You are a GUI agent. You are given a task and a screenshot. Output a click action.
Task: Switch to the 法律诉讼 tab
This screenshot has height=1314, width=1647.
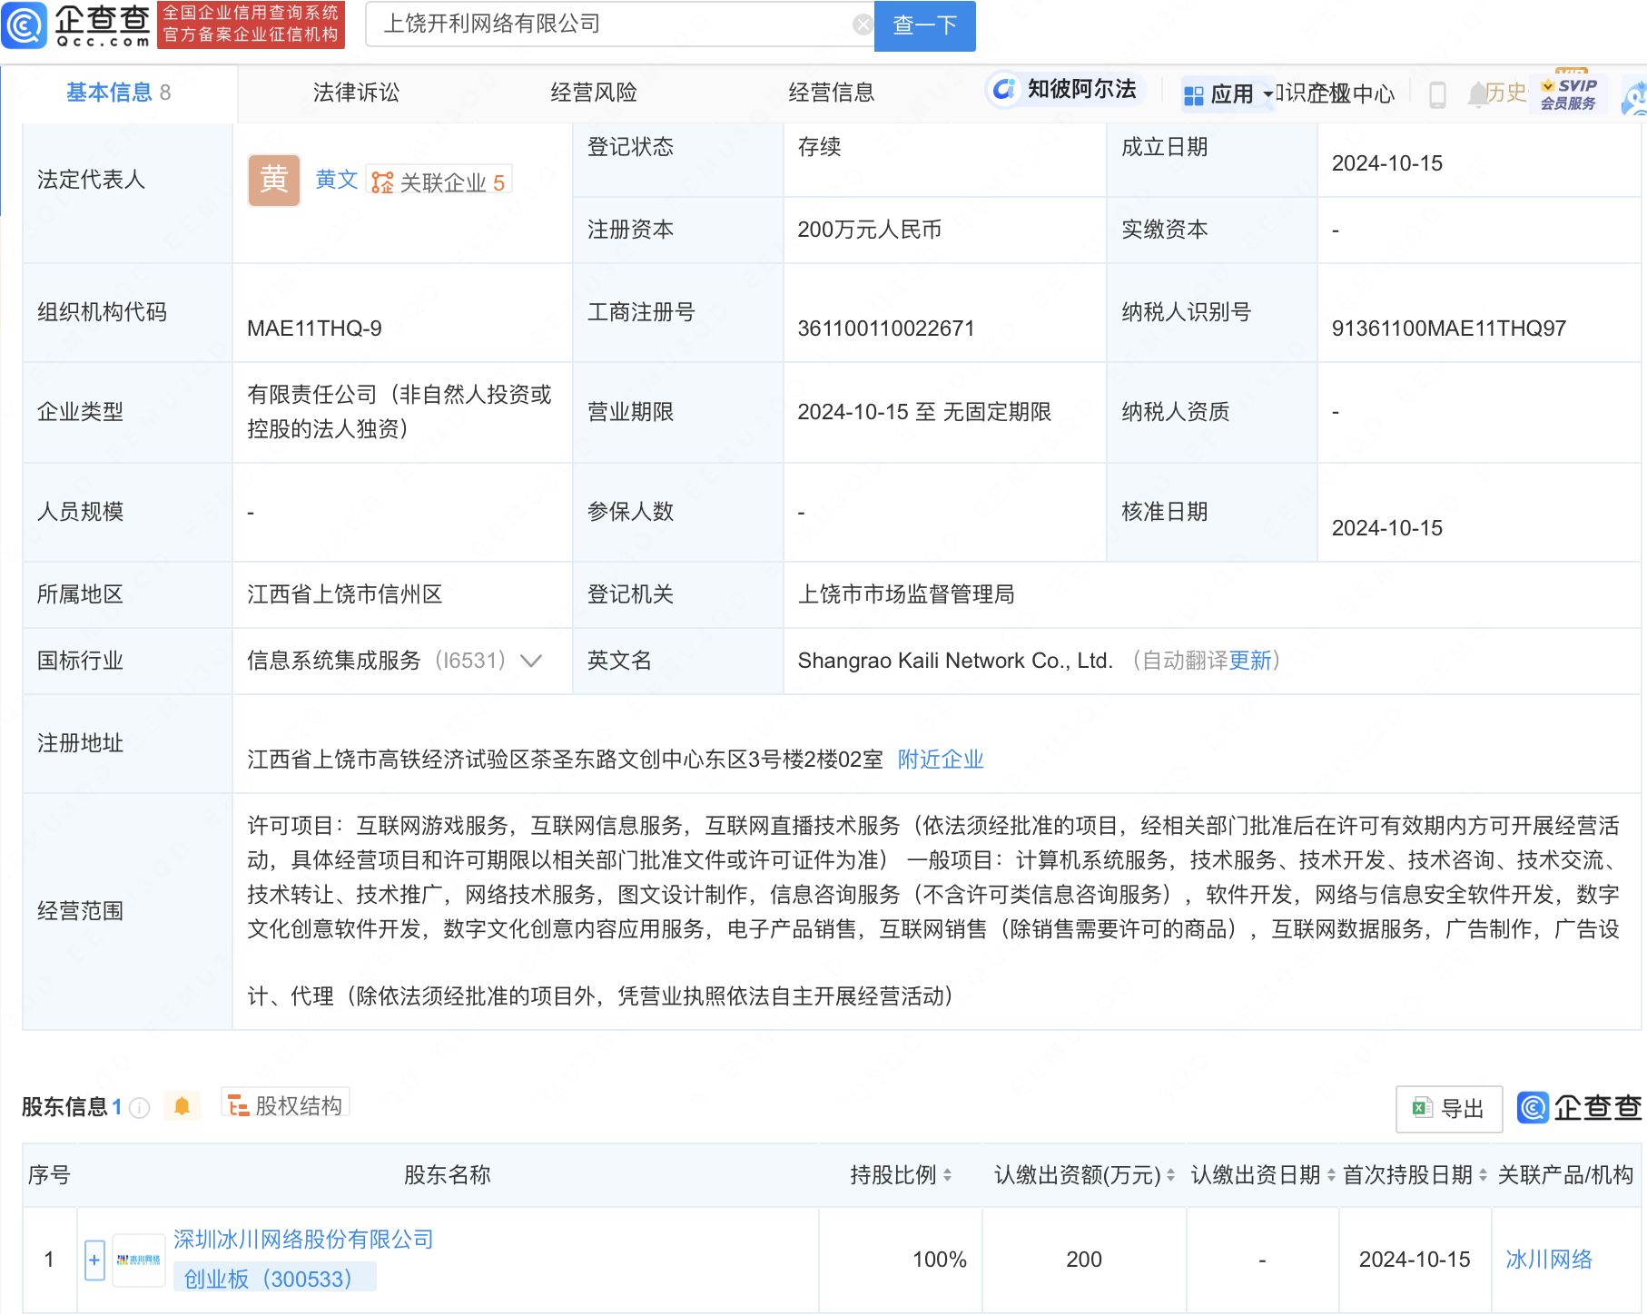(356, 93)
